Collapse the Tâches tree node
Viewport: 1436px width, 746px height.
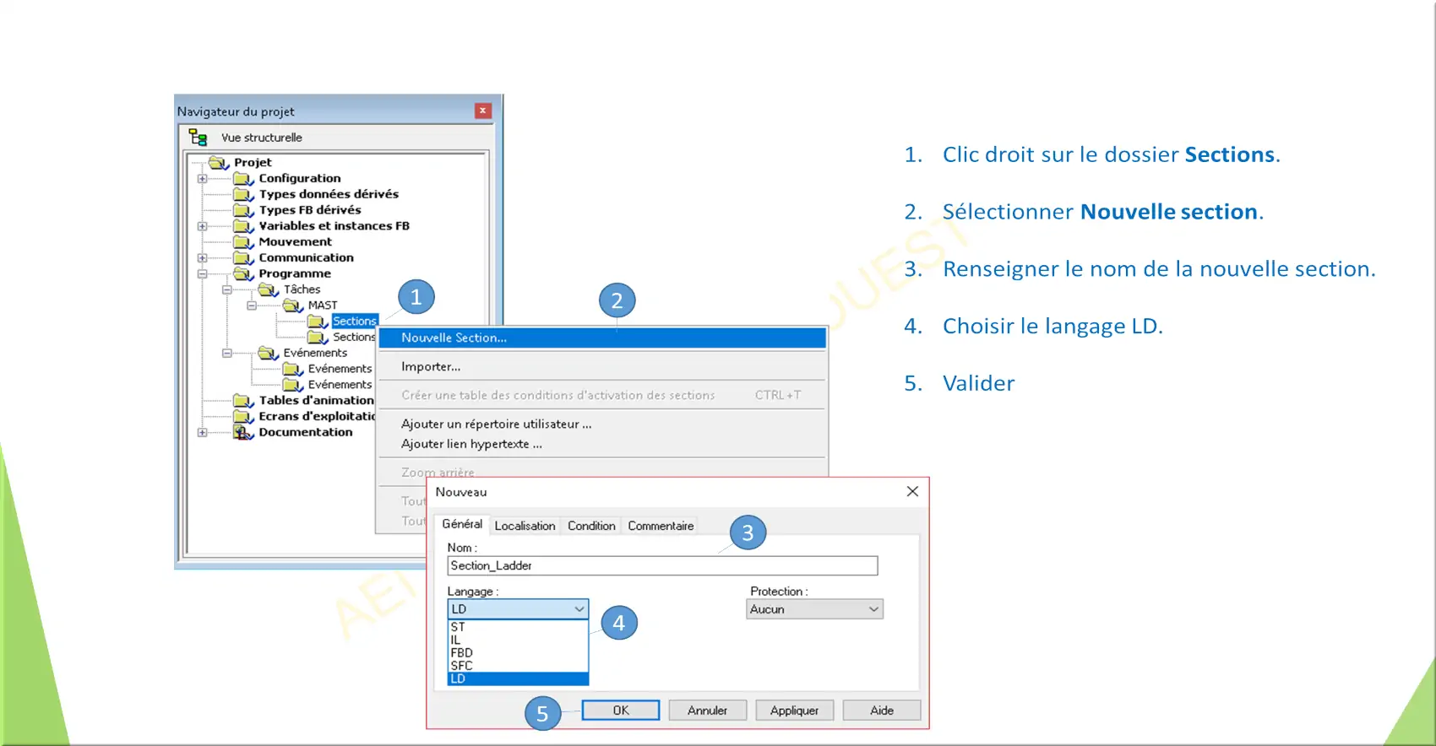(x=226, y=289)
